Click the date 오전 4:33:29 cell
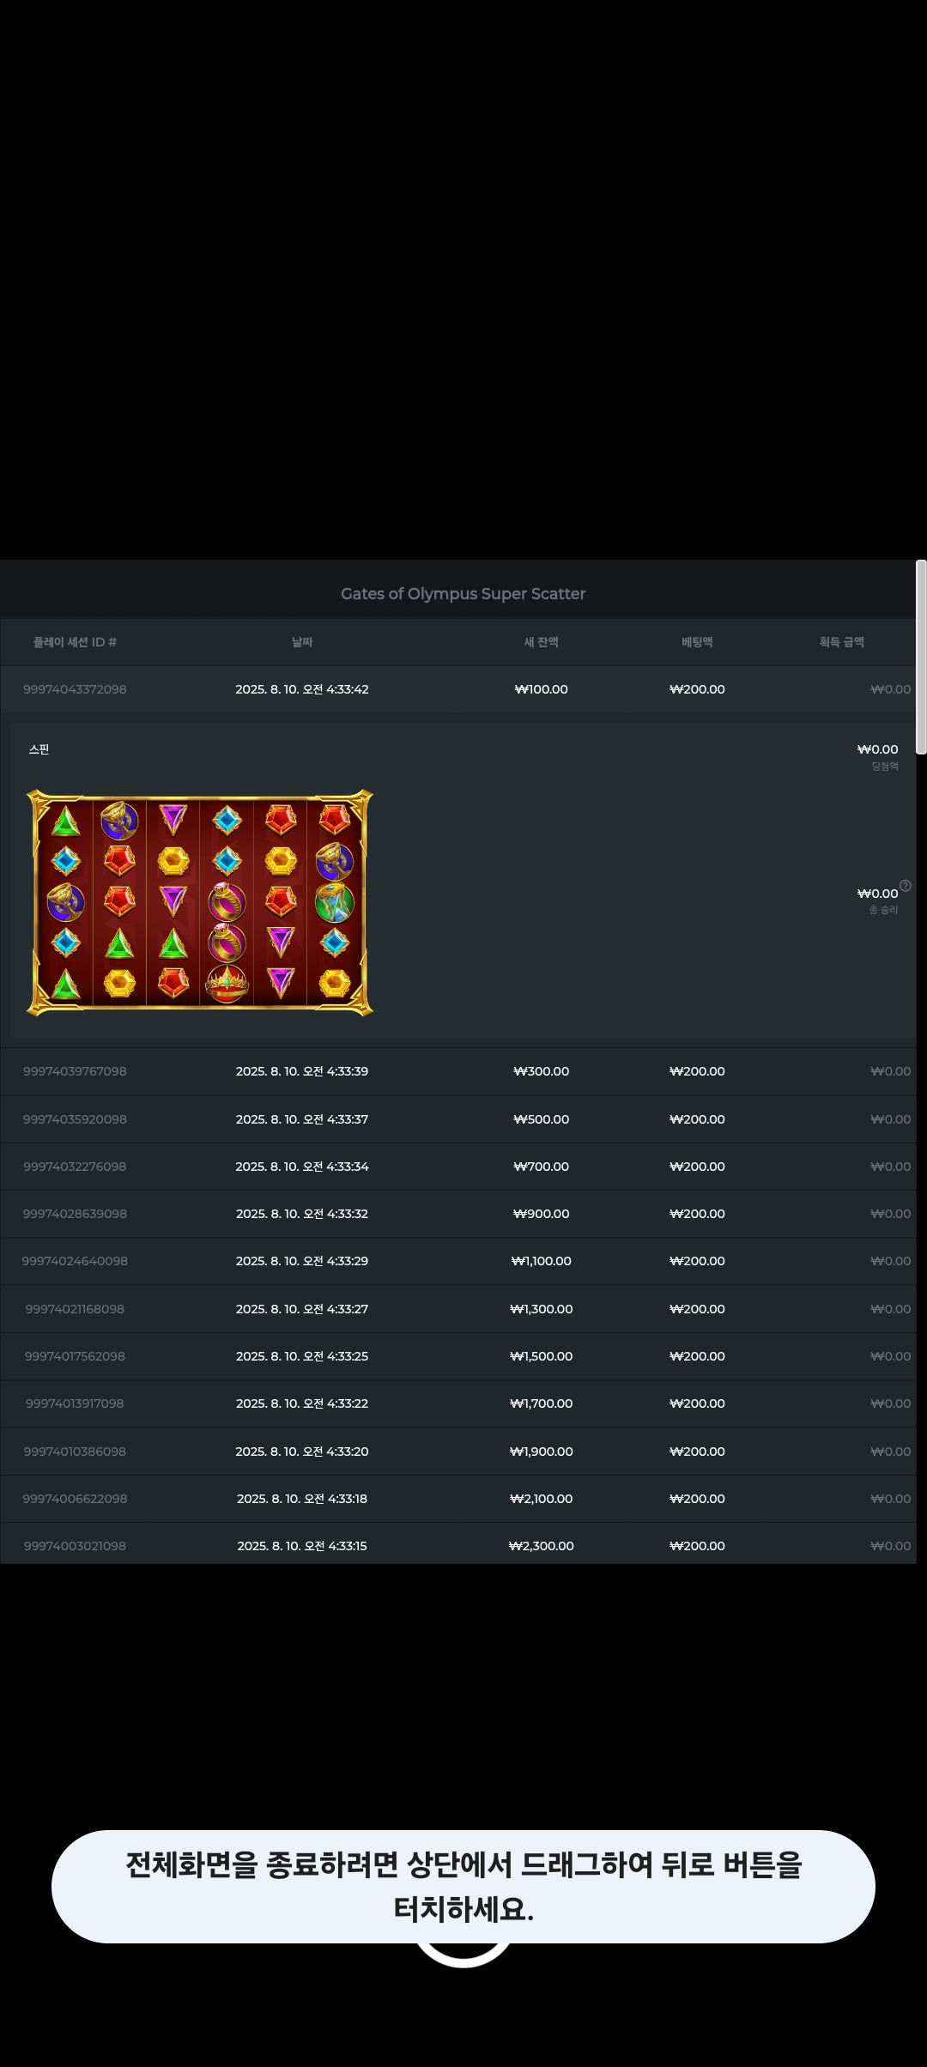Viewport: 927px width, 2067px height. [302, 1261]
